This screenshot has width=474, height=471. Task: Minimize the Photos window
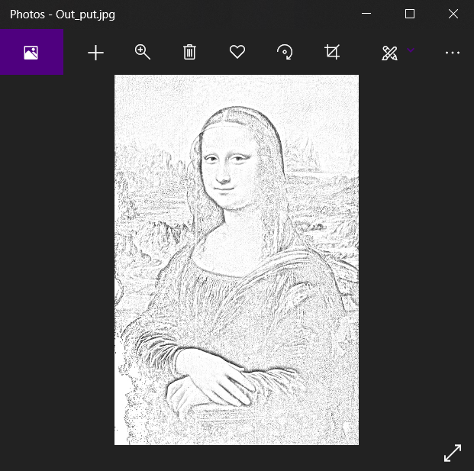tap(366, 14)
